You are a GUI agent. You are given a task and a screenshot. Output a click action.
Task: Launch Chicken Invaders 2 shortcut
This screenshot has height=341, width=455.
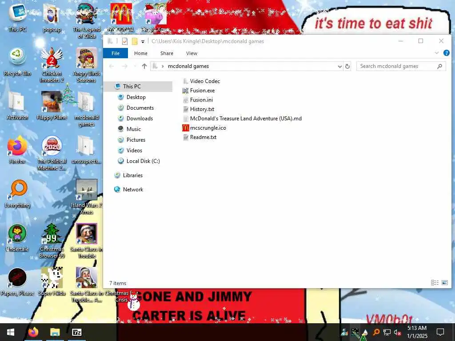point(52,65)
